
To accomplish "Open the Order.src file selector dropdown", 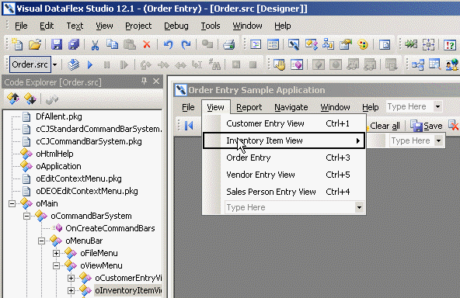I will (x=54, y=64).
